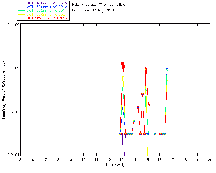This screenshot has height=173, width=216.
Task: Click the x-axis tick label 12
Action: (x=109, y=160)
